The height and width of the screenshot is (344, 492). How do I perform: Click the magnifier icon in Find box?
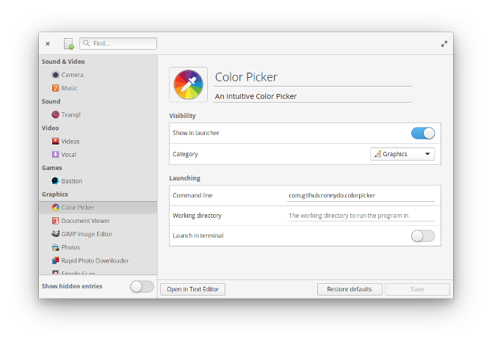(x=87, y=43)
